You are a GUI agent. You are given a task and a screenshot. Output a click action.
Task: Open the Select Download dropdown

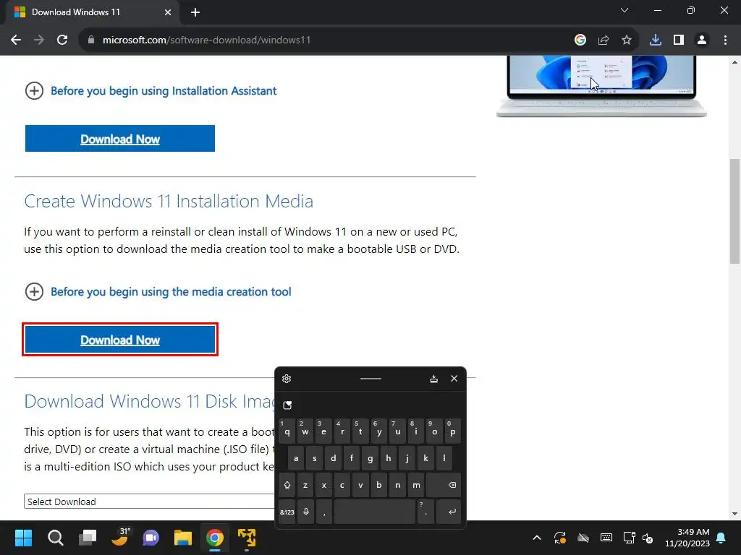(149, 502)
